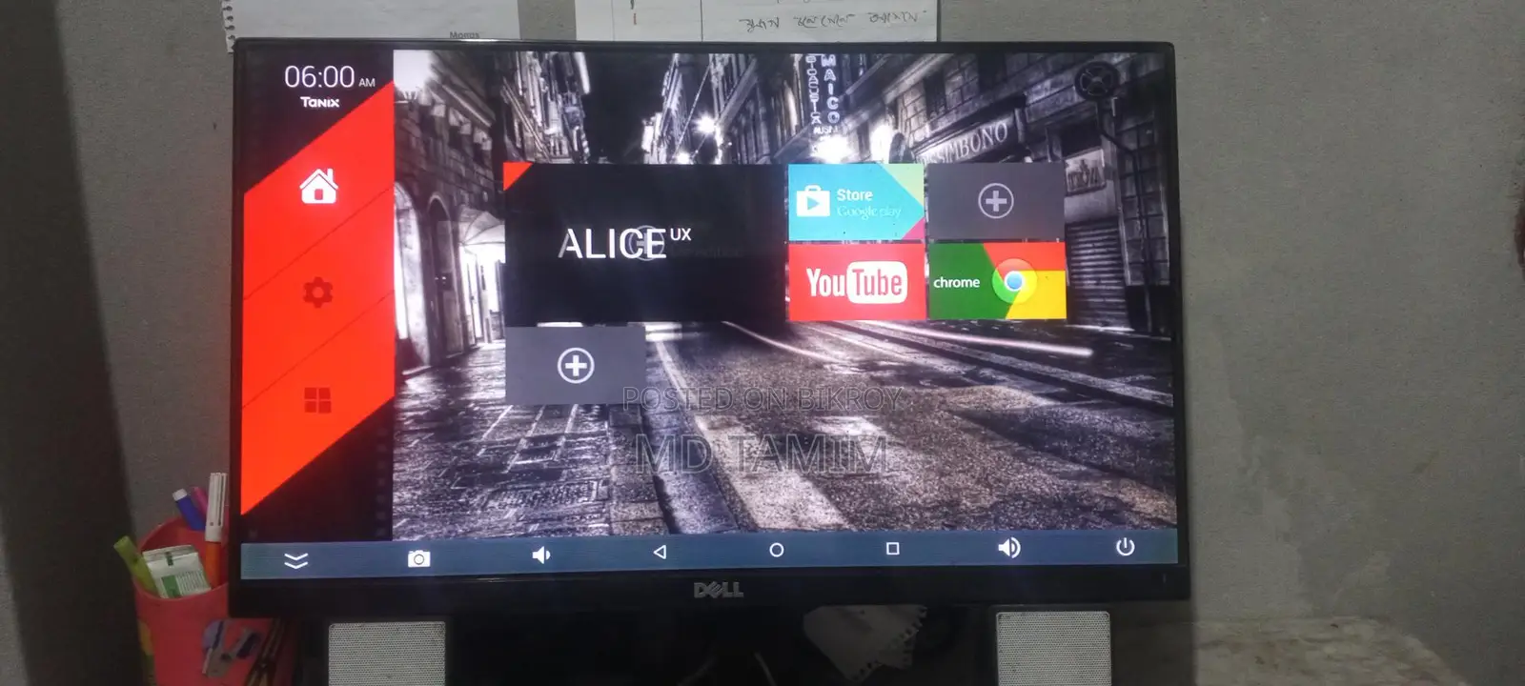The height and width of the screenshot is (686, 1525).
Task: Go to the Home section in the red sidebar
Action: click(318, 187)
